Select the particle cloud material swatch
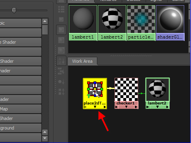Screen dimensions: 191x143 (141, 23)
